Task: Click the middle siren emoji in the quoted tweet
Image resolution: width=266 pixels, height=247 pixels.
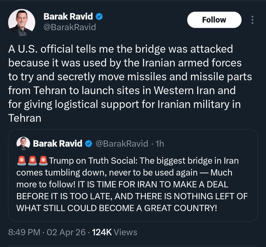Action: pyautogui.click(x=33, y=160)
